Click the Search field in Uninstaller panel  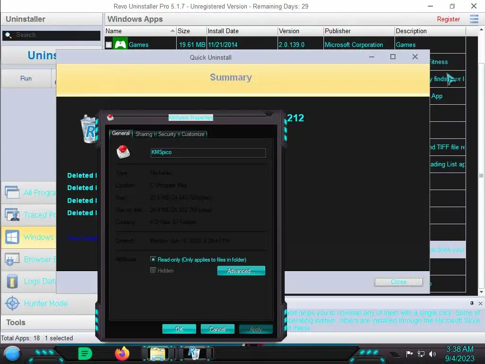coord(51,35)
